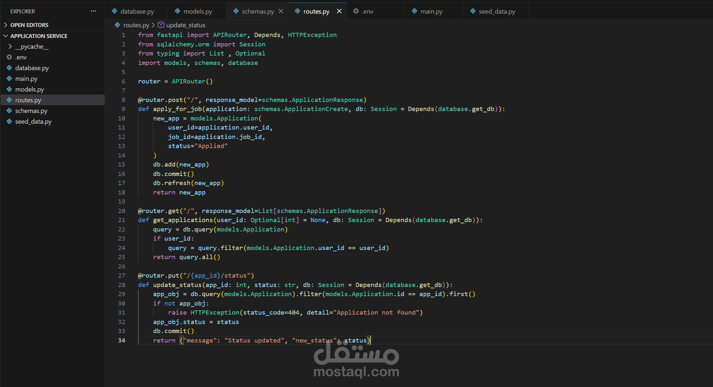Image resolution: width=713 pixels, height=387 pixels.
Task: Click the update_status symbol icon in breadcrumb
Action: tap(160, 25)
